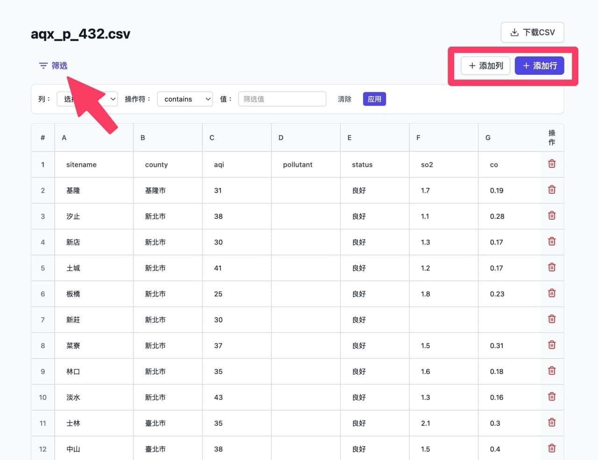Add a new column with 添加列

click(485, 66)
